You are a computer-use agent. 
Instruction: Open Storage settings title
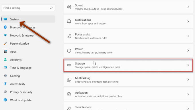(x=80, y=64)
